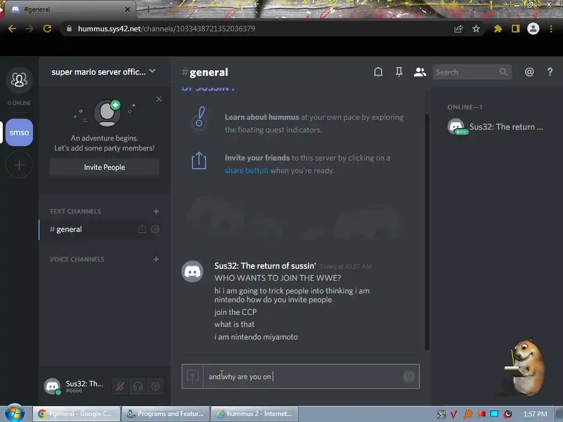The height and width of the screenshot is (422, 563).
Task: Click the invite friends share box icon
Action: pyautogui.click(x=199, y=160)
